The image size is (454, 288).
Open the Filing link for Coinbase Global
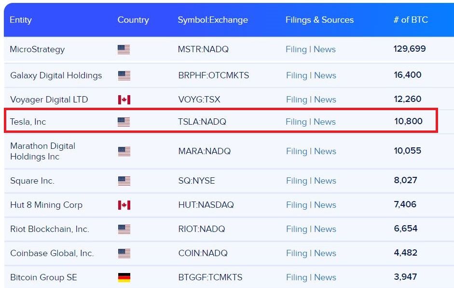click(296, 253)
